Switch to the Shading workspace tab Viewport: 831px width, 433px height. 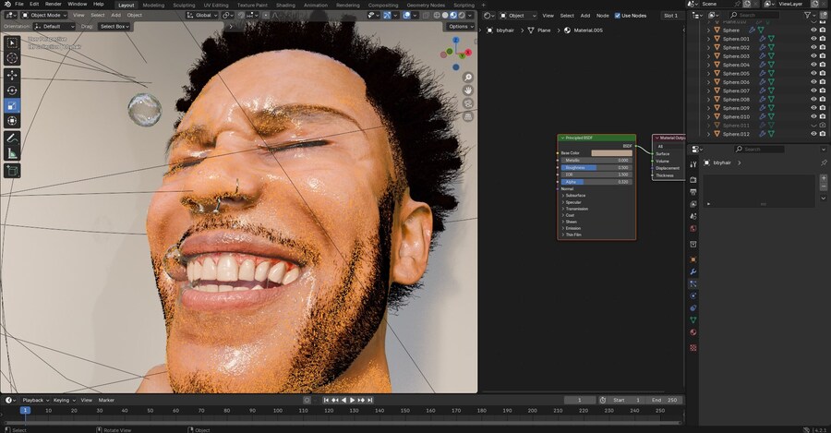point(285,5)
